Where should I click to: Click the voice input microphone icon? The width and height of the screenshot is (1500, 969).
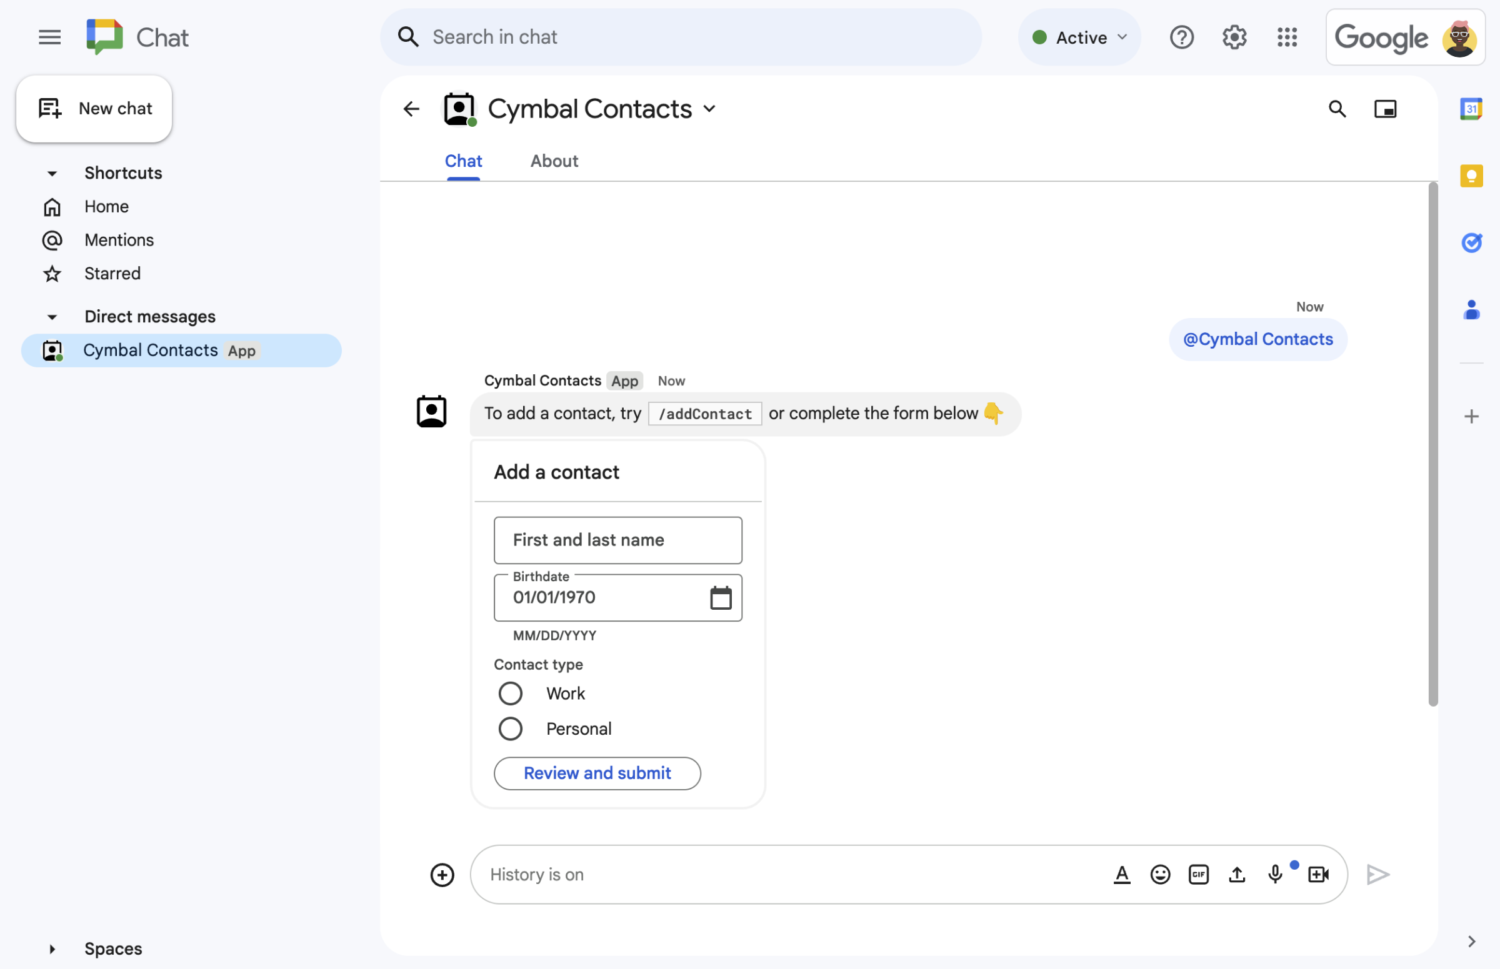1276,874
